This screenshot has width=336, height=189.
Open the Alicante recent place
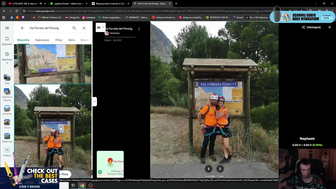[x=7, y=110]
